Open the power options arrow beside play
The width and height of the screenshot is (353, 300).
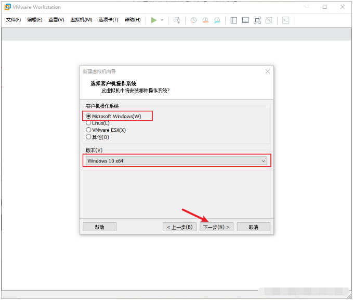162,20
